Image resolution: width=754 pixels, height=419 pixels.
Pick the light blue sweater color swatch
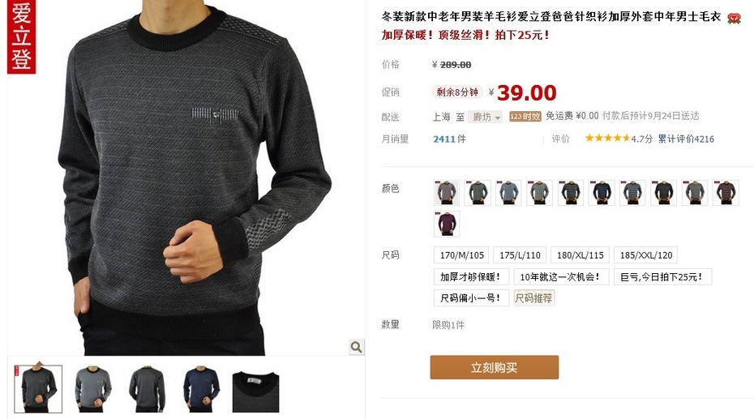[508, 193]
